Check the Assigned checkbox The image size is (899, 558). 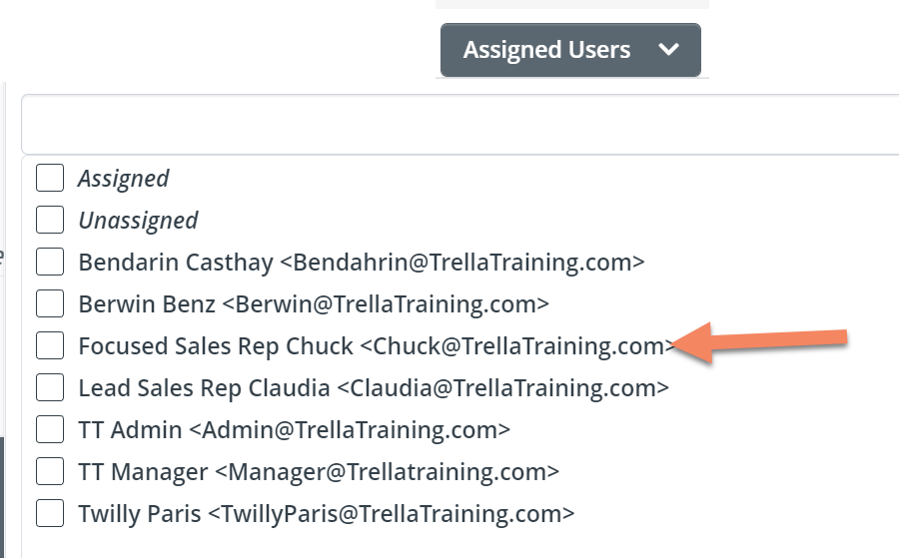[x=50, y=178]
